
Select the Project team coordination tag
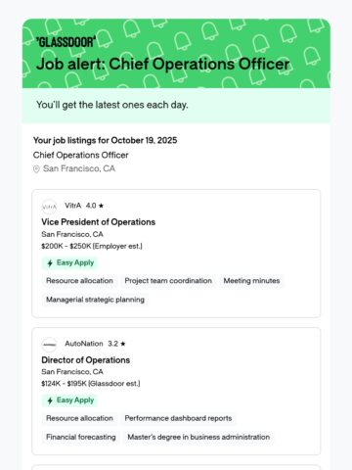(x=168, y=281)
